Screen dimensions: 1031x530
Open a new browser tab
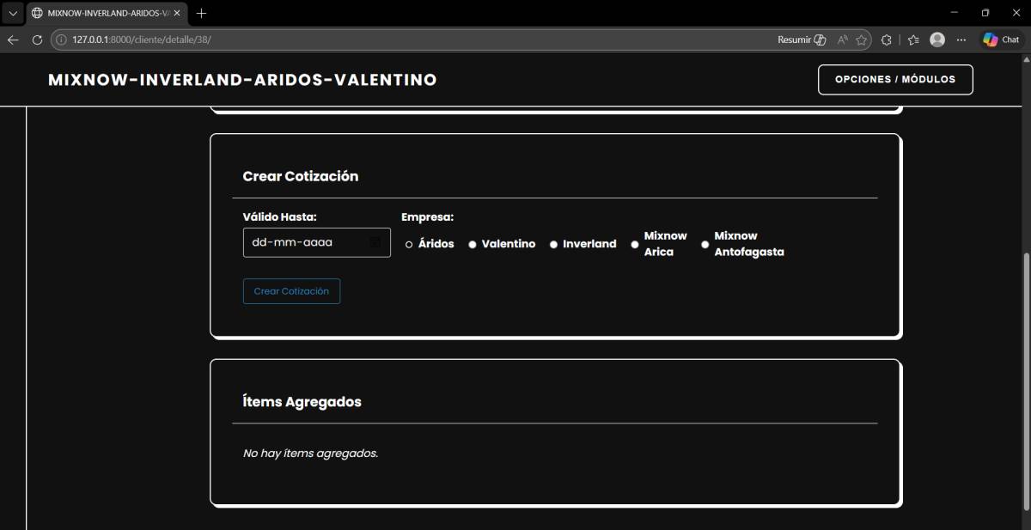[x=201, y=14]
